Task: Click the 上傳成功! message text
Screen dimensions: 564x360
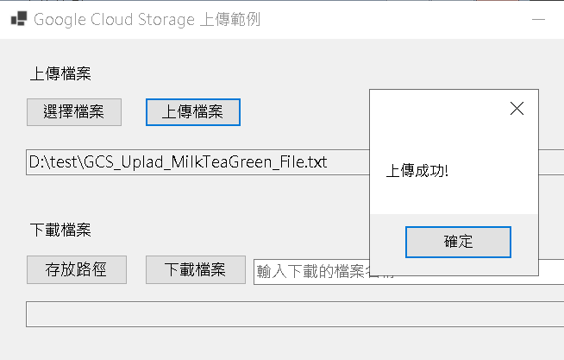Action: (417, 171)
